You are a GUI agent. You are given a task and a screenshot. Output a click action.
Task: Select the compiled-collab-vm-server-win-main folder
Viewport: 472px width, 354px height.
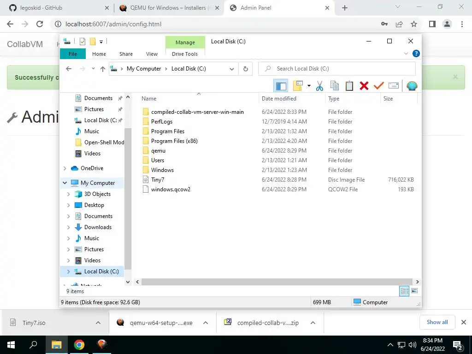pyautogui.click(x=197, y=112)
